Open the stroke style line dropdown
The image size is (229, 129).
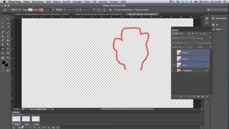click(x=59, y=10)
